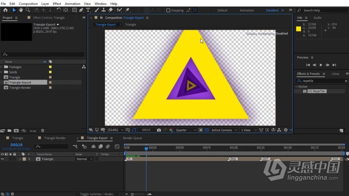Screen dimensions: 349x196
Task: Collapse the Stylize effects category
Action: 297,87
